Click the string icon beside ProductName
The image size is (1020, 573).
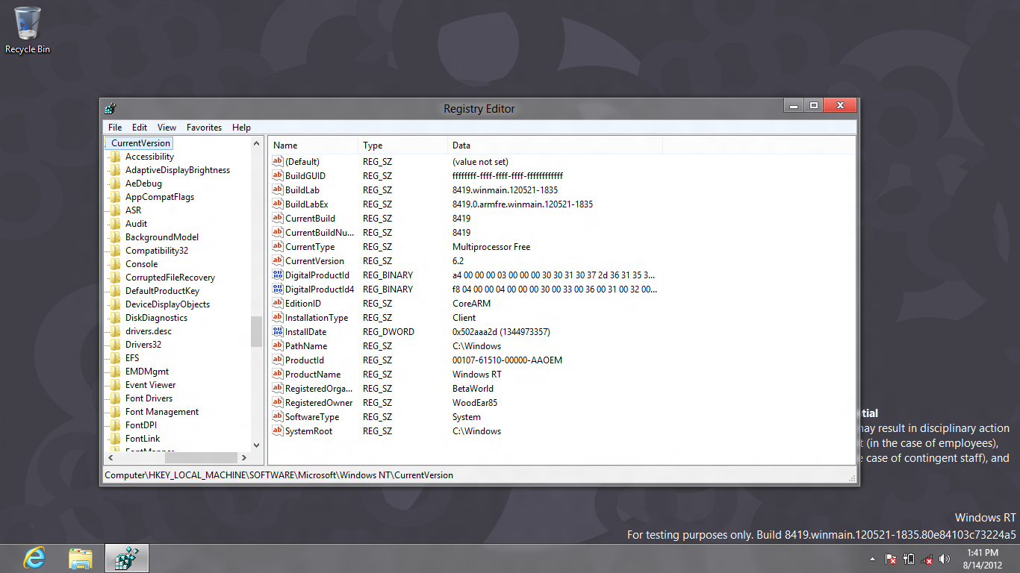point(278,374)
